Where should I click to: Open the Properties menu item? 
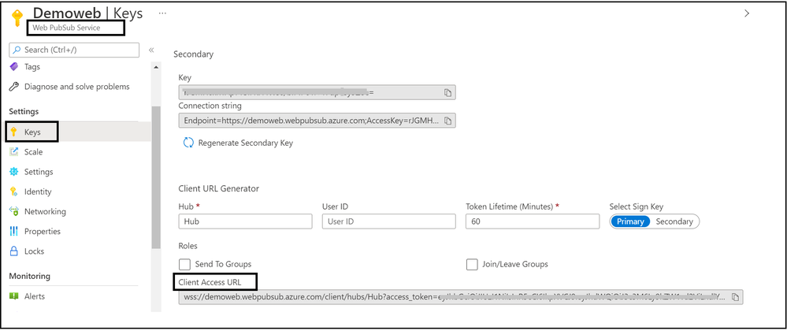coord(43,231)
